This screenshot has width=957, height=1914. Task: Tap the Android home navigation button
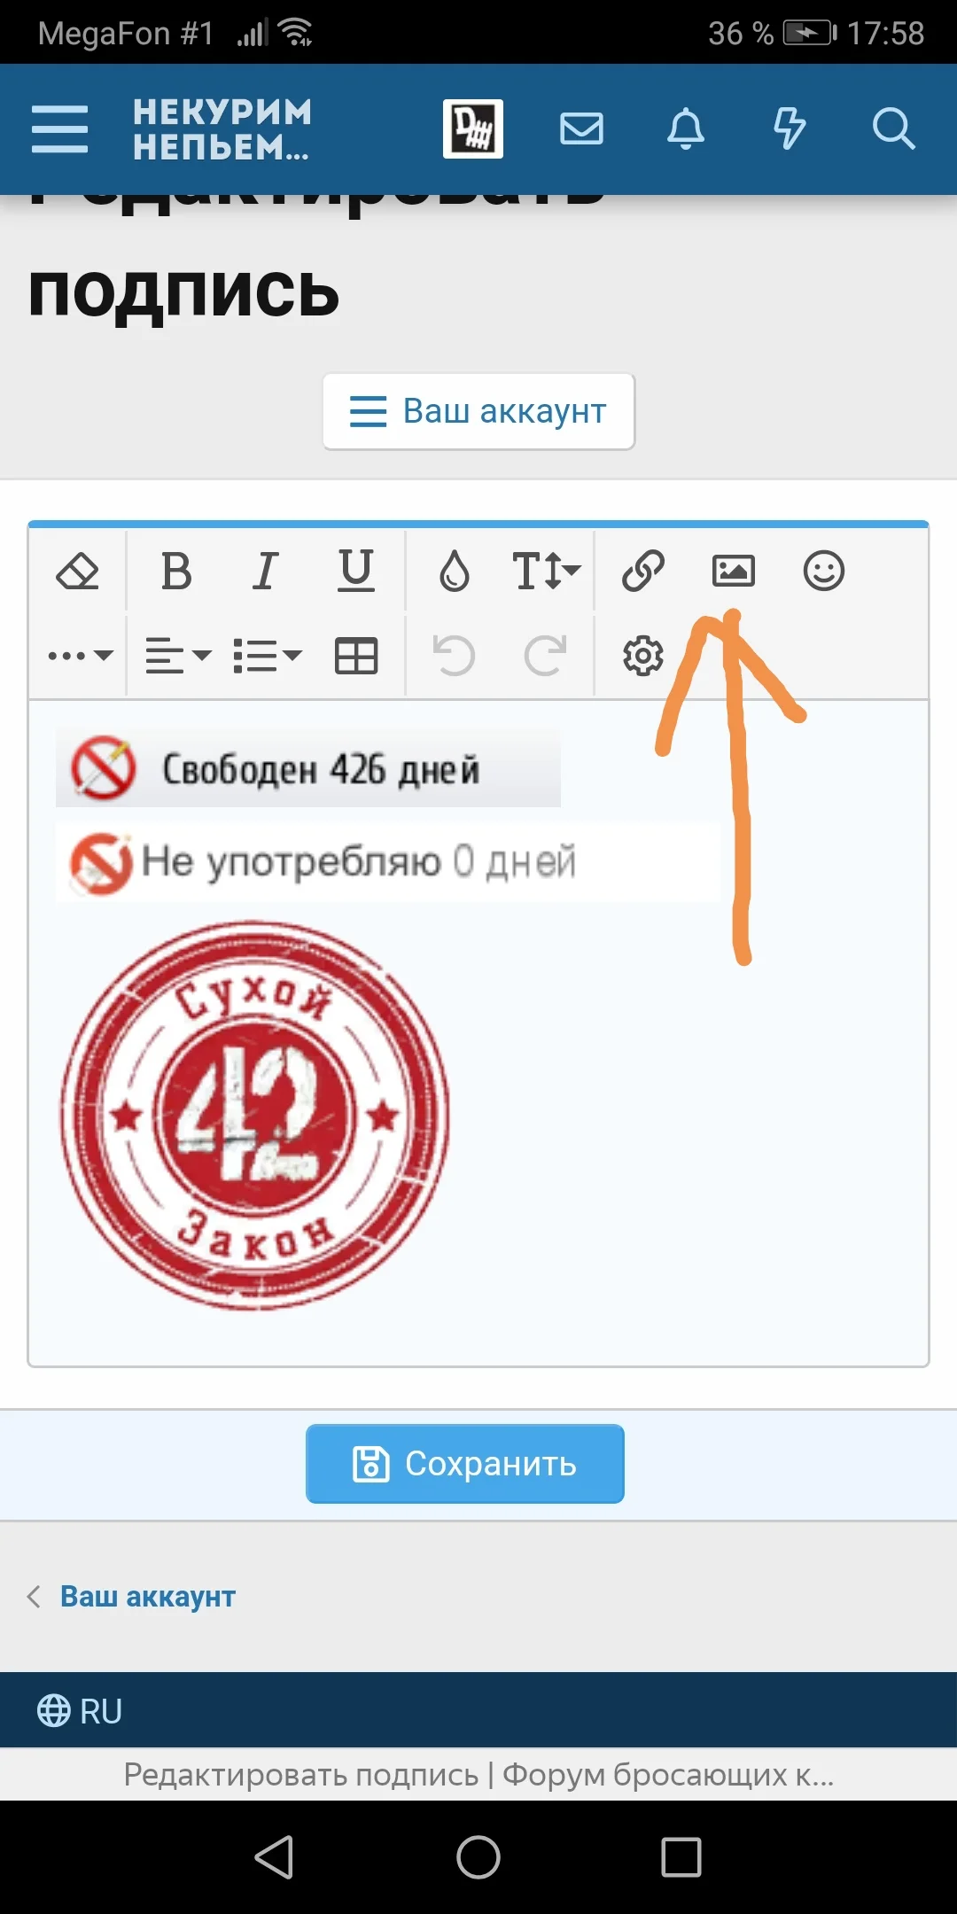[478, 1857]
